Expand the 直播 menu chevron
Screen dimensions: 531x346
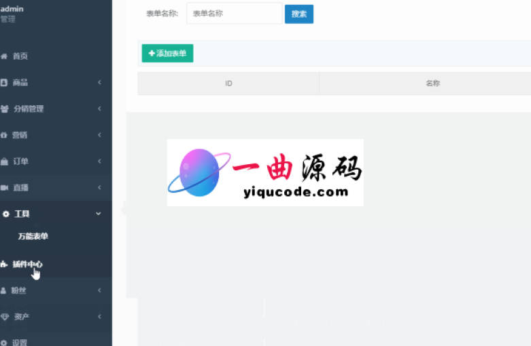[99, 187]
